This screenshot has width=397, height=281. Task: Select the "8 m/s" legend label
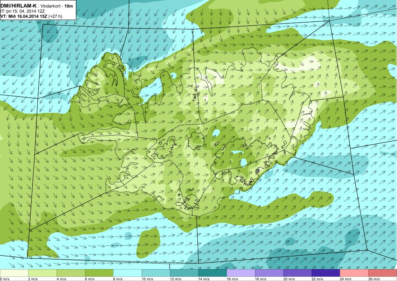(x=118, y=279)
